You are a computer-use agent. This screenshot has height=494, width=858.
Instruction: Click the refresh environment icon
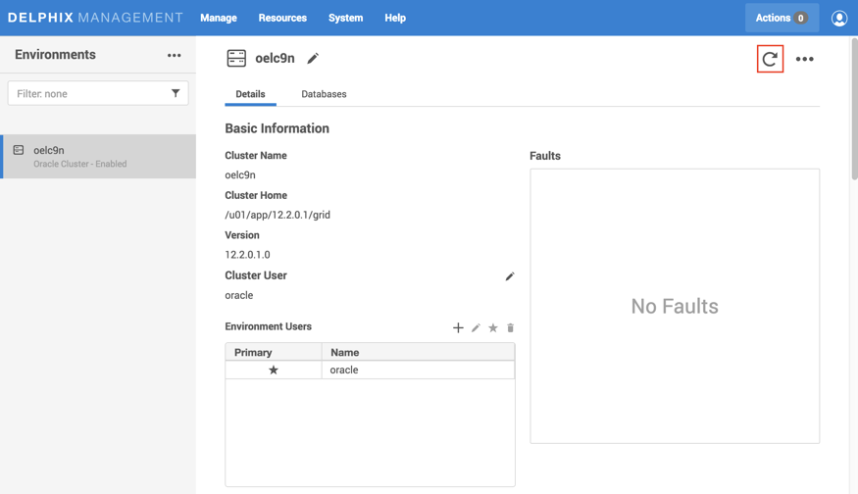[x=770, y=59]
